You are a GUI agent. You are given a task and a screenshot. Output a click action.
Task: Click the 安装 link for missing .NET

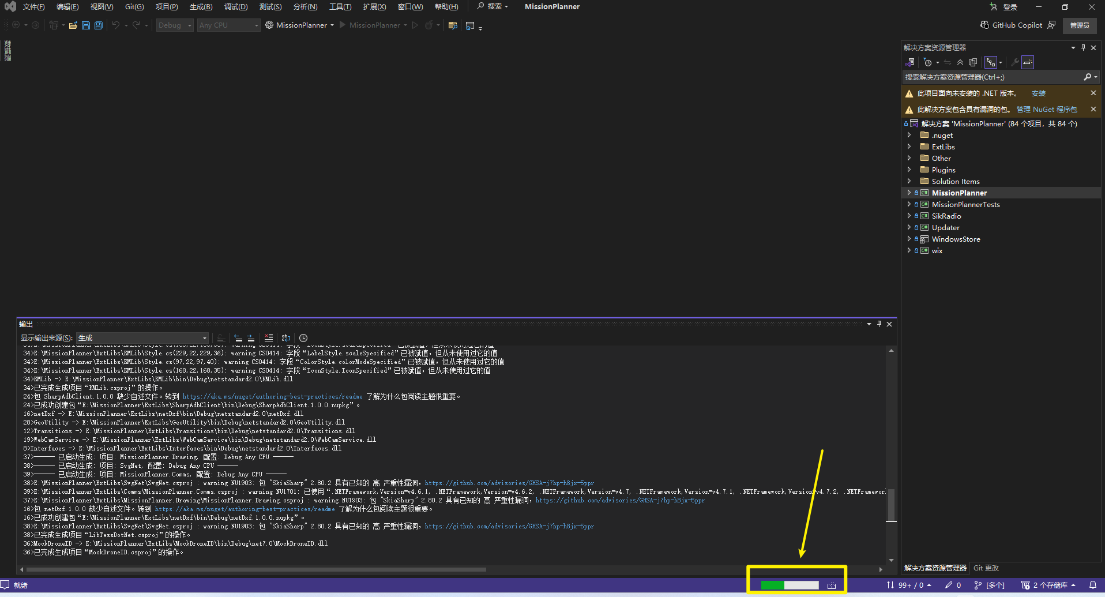1038,93
